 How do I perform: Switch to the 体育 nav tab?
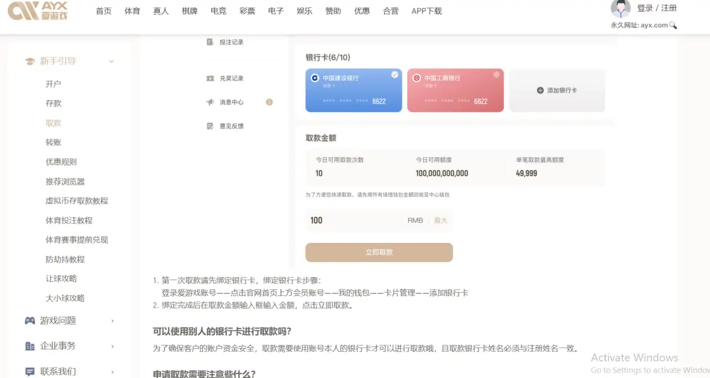tap(132, 11)
